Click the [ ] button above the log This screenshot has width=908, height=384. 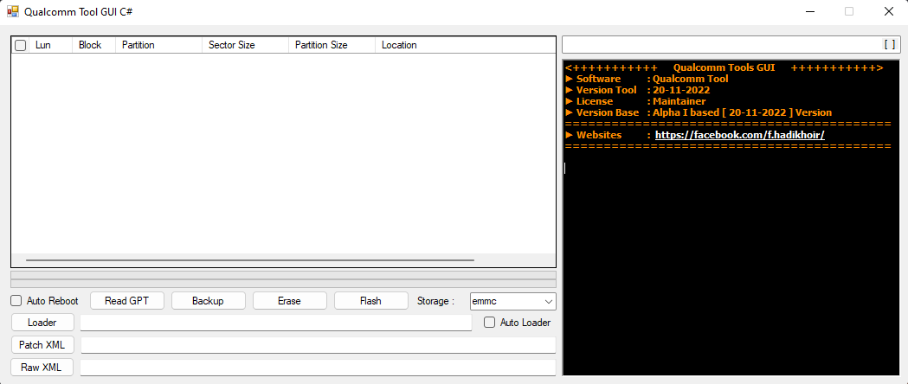[890, 44]
